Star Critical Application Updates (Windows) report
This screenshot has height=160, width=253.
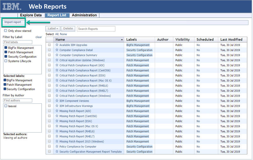pyautogui.click(x=57, y=60)
